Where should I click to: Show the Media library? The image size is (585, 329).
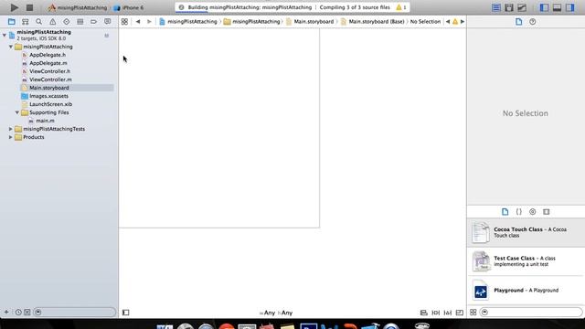tap(547, 212)
